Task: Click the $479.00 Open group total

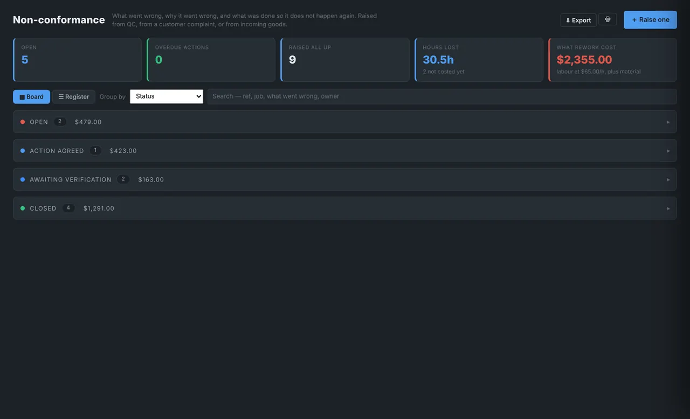Action: [x=88, y=122]
